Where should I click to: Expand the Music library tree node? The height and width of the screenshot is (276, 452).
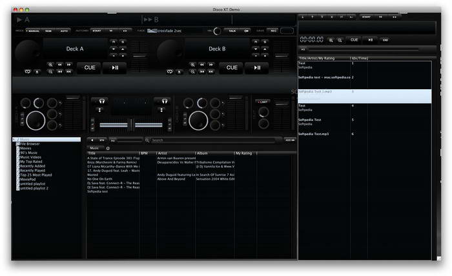click(x=15, y=139)
